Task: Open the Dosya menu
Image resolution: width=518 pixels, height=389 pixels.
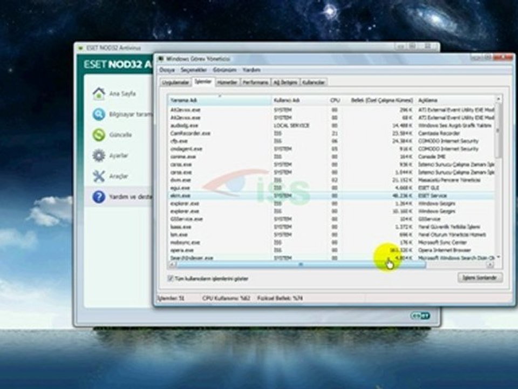Action: [167, 70]
